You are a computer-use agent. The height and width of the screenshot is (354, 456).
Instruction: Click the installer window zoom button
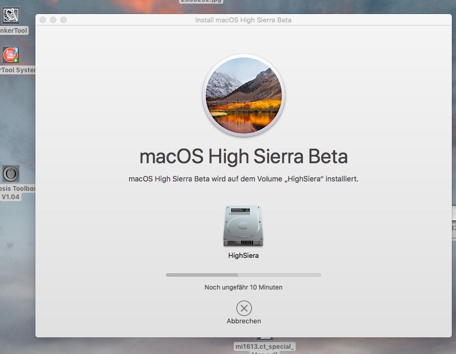pyautogui.click(x=64, y=20)
